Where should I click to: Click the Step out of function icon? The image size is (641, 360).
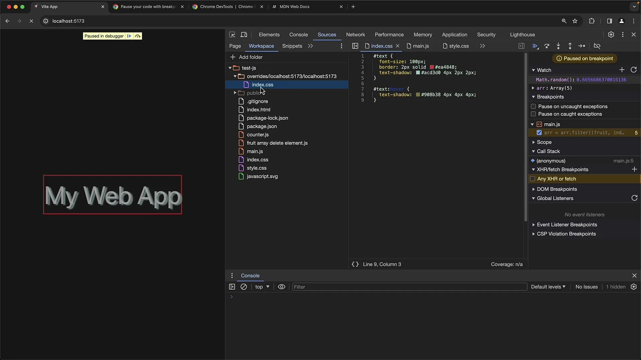coord(570,46)
